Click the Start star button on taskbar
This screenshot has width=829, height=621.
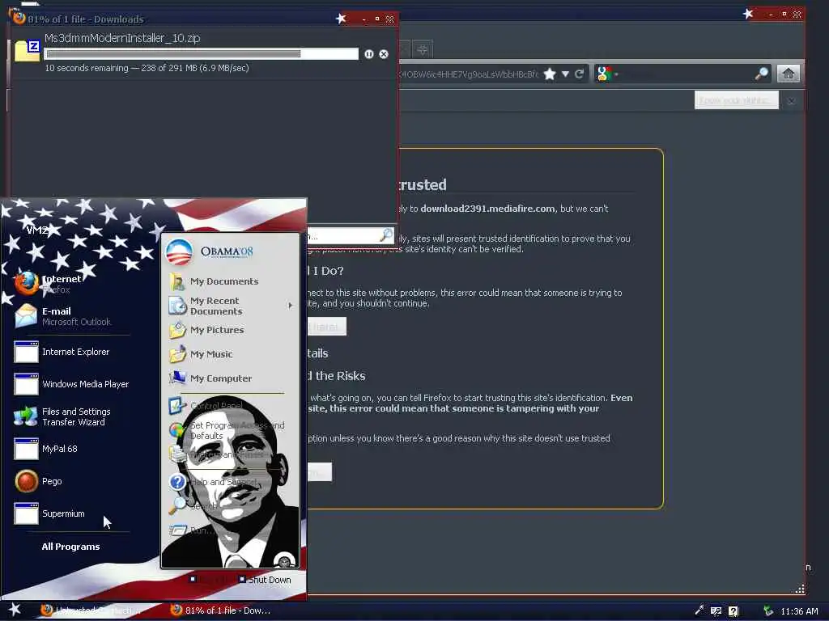point(15,610)
